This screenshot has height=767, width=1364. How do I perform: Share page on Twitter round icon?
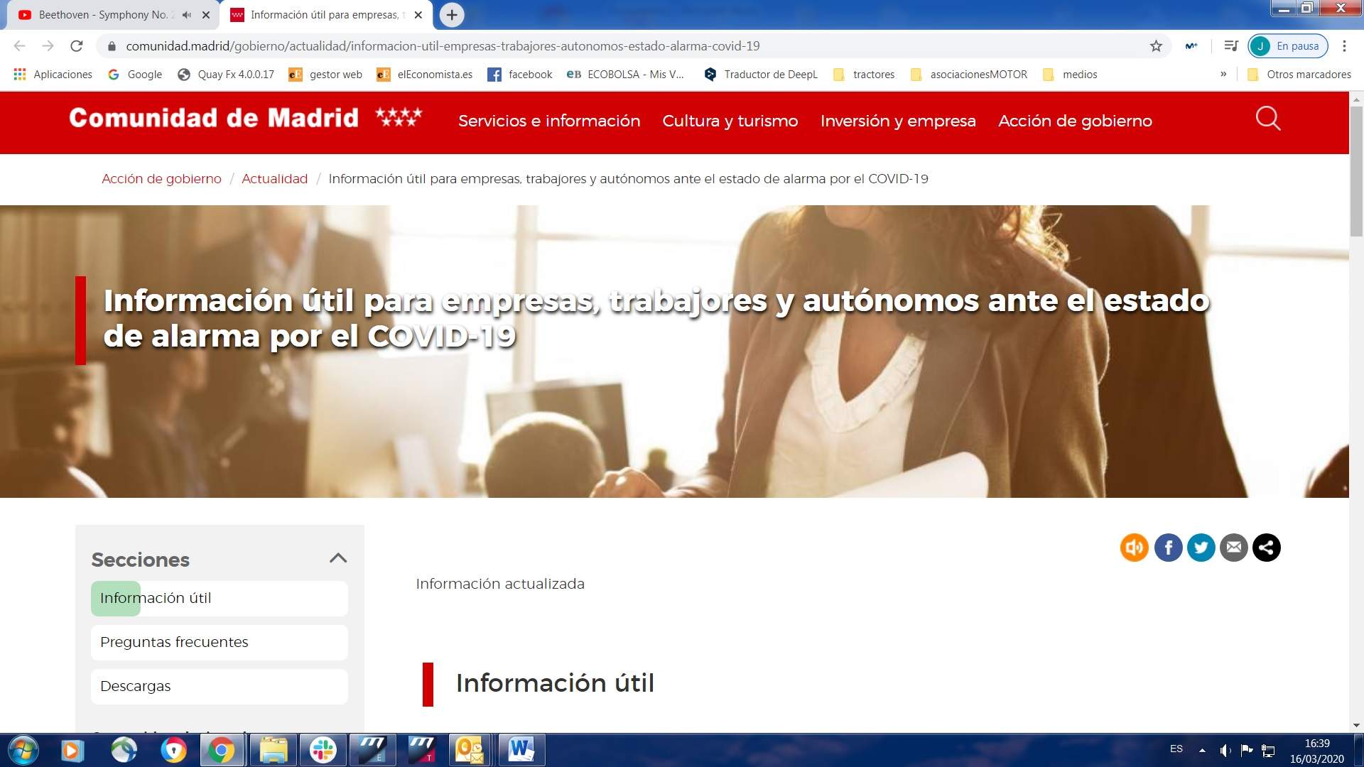tap(1201, 548)
